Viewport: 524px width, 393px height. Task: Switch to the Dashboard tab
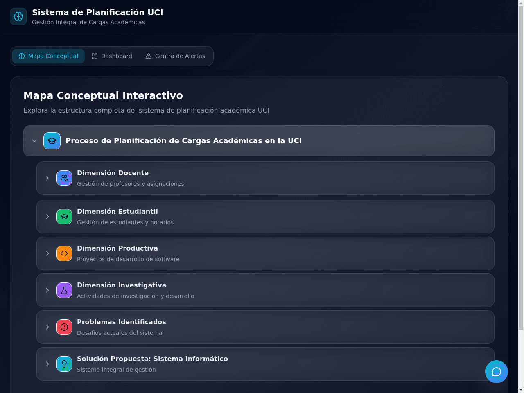click(x=112, y=56)
